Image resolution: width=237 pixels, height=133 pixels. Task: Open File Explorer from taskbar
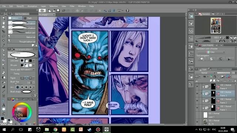47,129
